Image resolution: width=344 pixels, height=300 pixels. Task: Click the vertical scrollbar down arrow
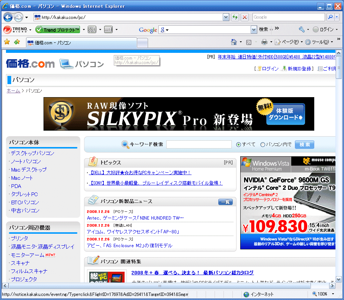(338, 280)
